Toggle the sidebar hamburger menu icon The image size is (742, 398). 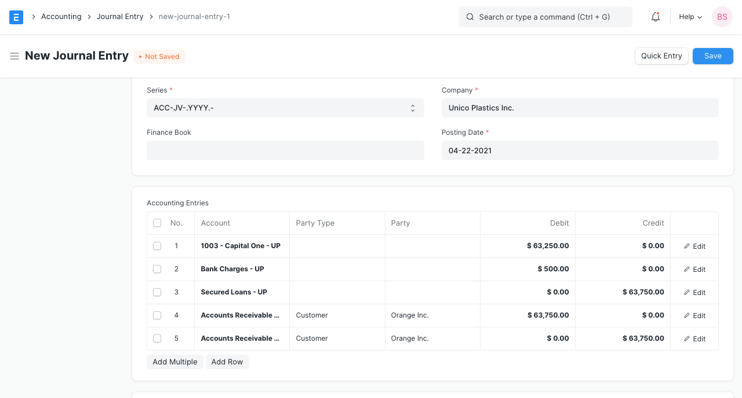(x=14, y=56)
